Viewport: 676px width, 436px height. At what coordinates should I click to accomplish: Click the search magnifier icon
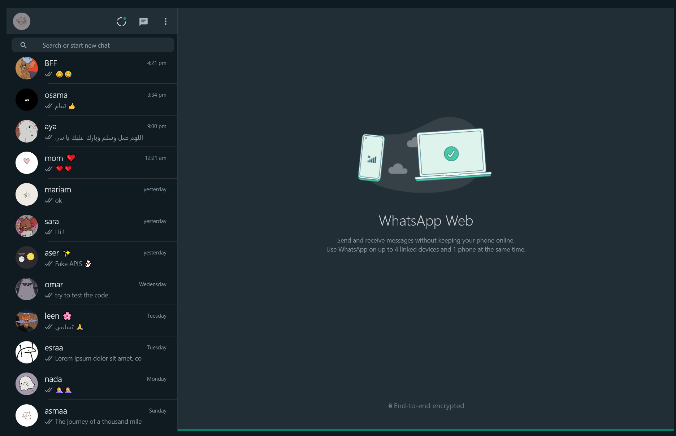point(23,45)
